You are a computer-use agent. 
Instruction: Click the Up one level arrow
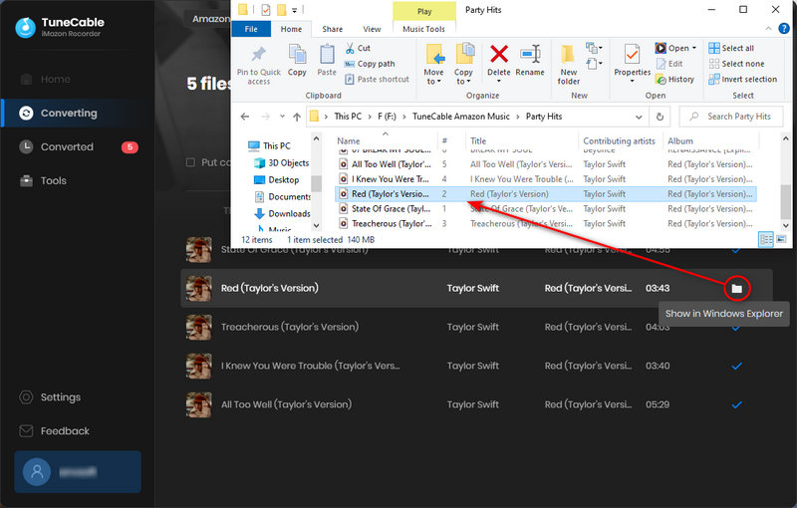pyautogui.click(x=297, y=117)
